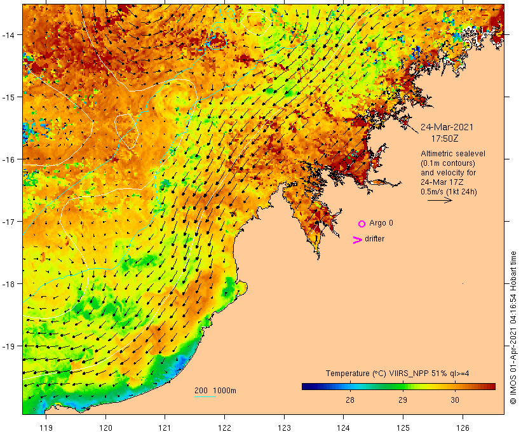Click the 0.5m/s velocity scale arrow
The width and height of the screenshot is (521, 432).
(440, 200)
